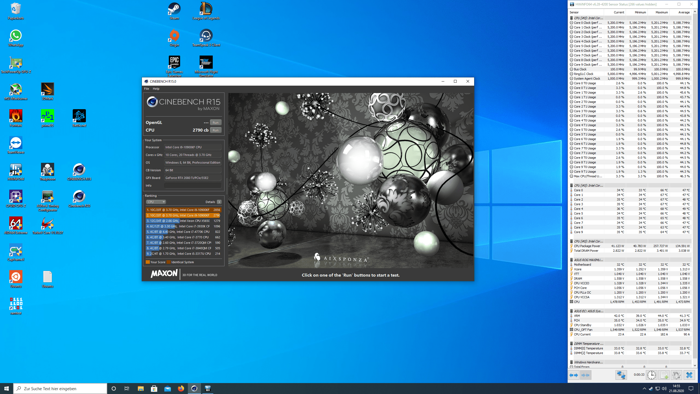Open the Windows Start menu
Screen dimensions: 700x394
click(x=7, y=389)
